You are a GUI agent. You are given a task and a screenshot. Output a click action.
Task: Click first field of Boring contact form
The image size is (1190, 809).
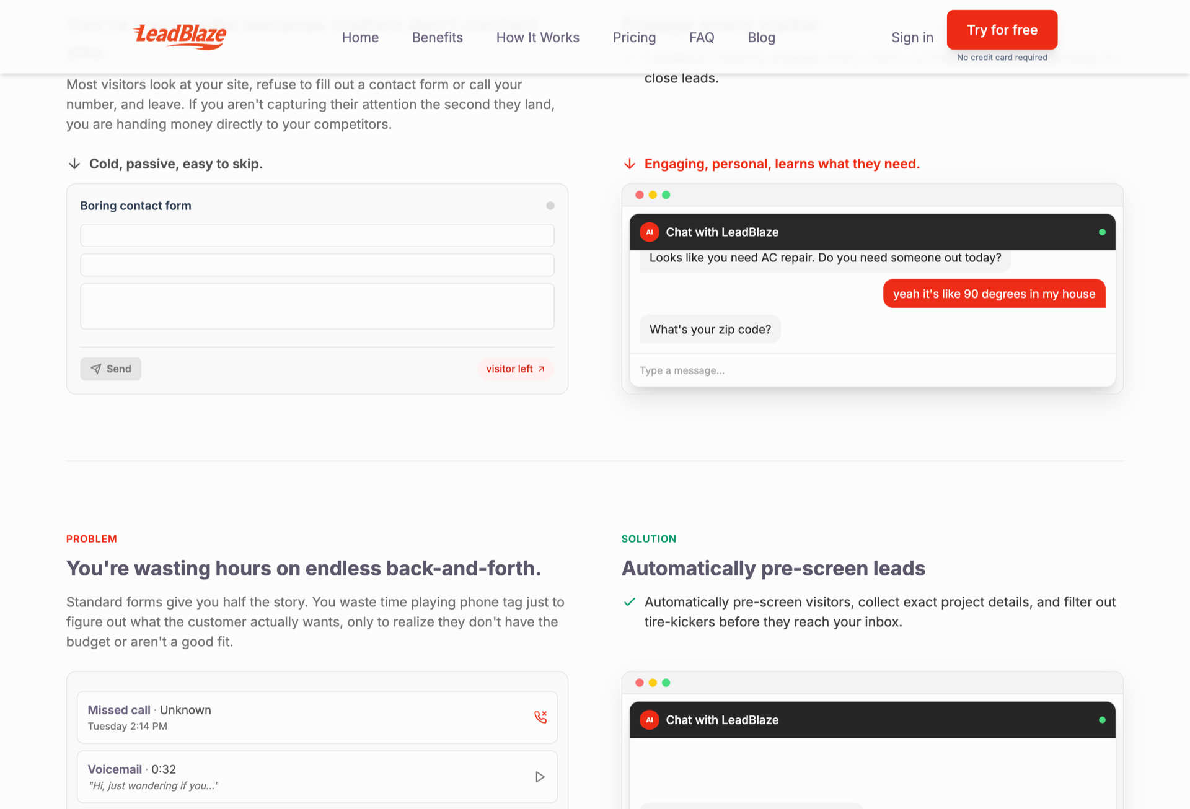(317, 235)
